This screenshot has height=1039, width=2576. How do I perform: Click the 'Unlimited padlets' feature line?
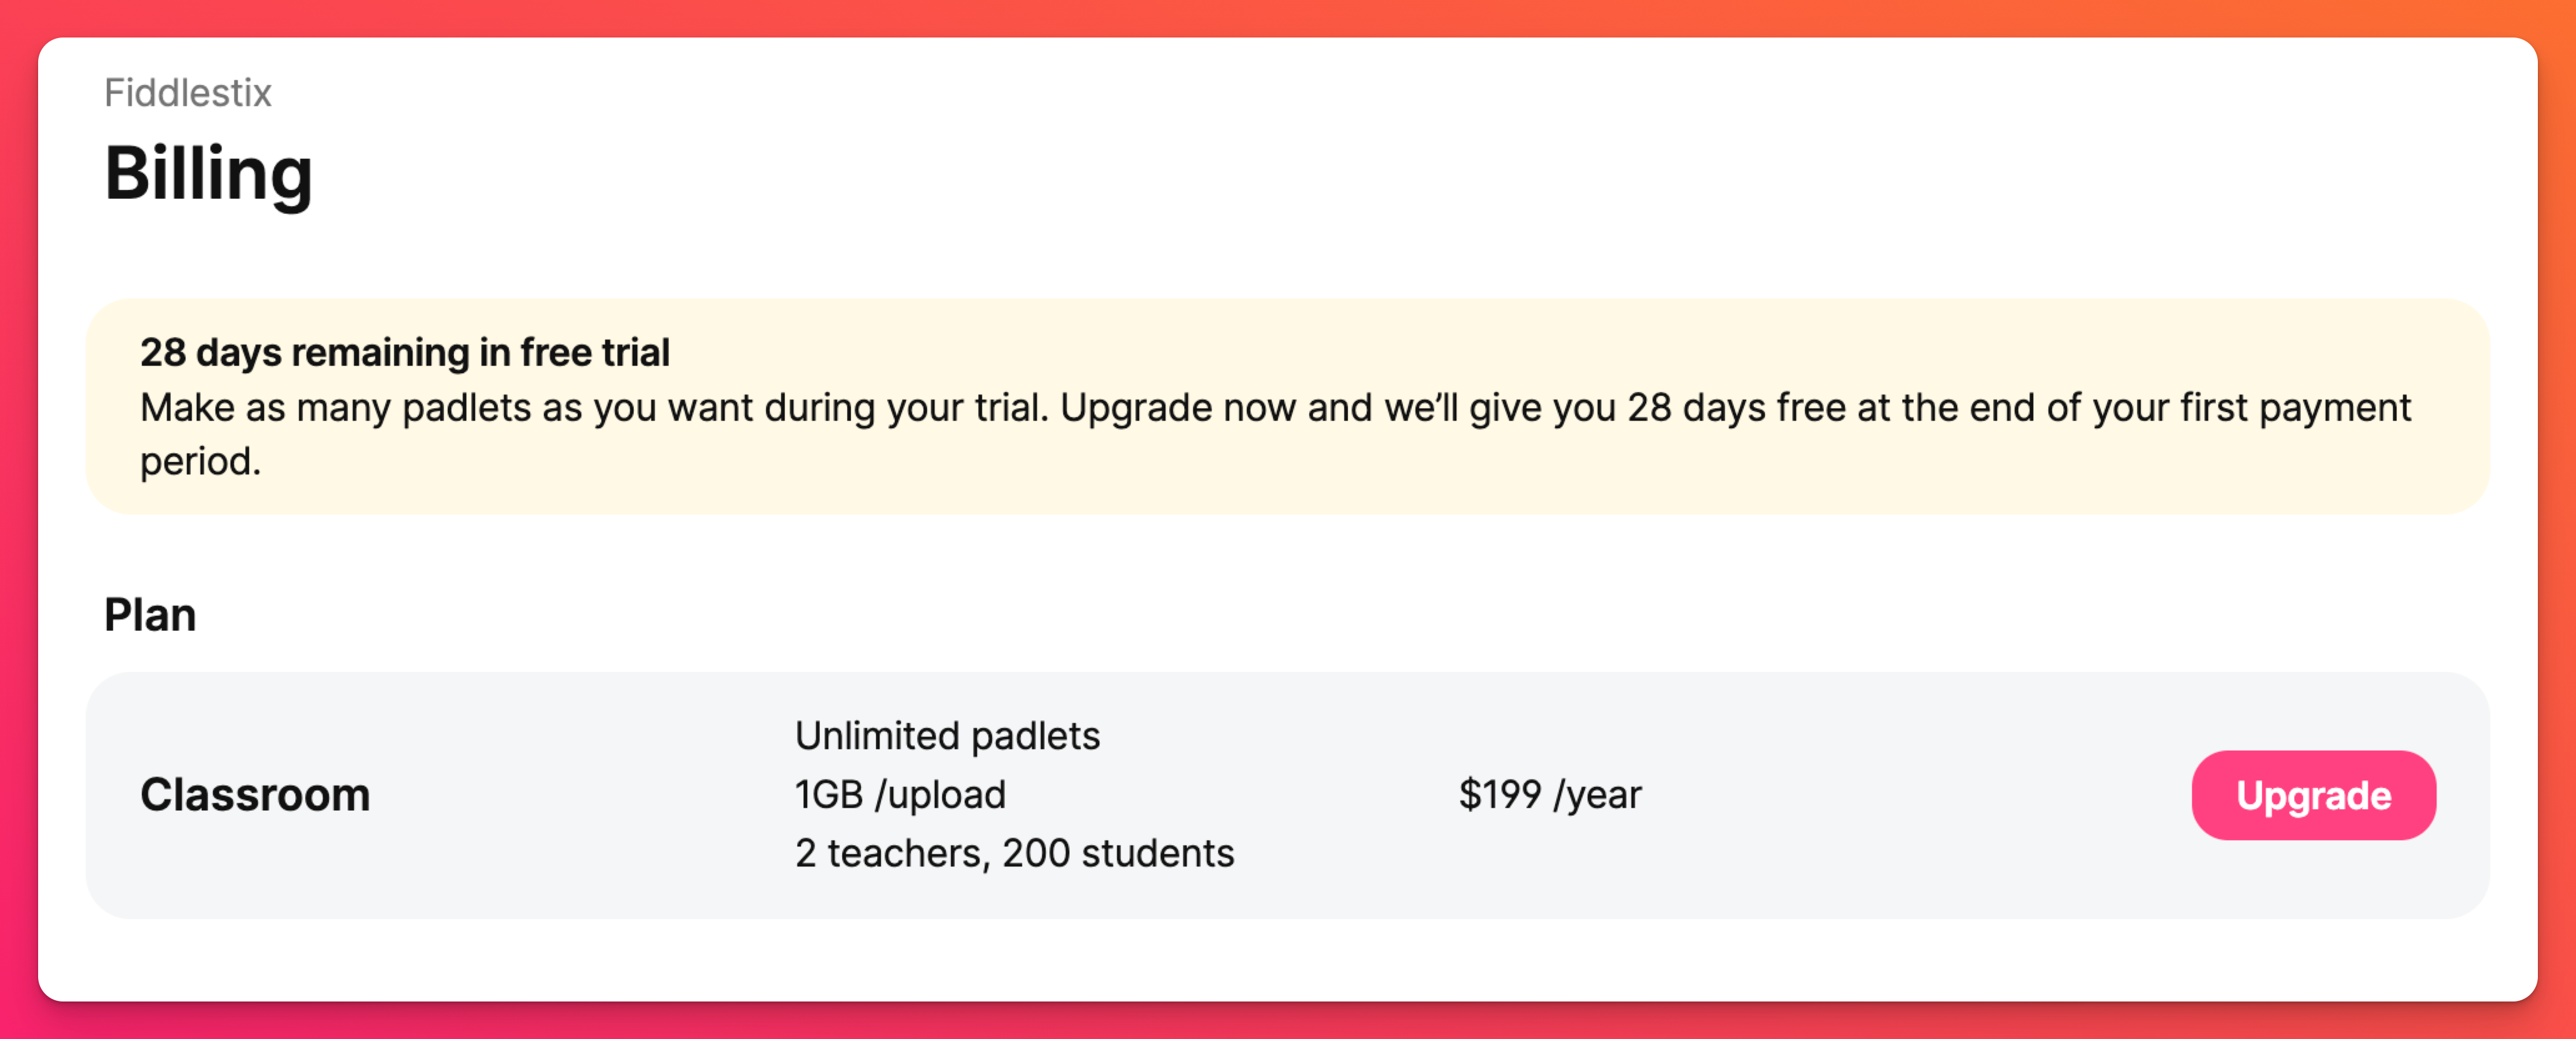coord(947,736)
